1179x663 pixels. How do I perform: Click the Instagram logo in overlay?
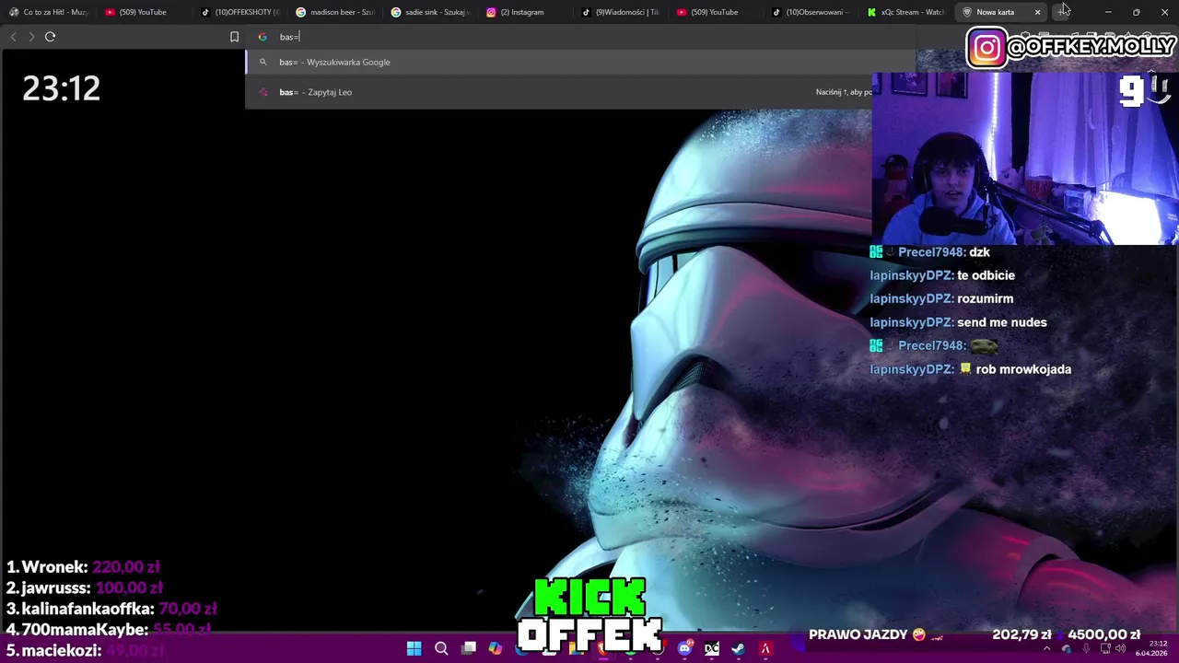click(x=986, y=48)
